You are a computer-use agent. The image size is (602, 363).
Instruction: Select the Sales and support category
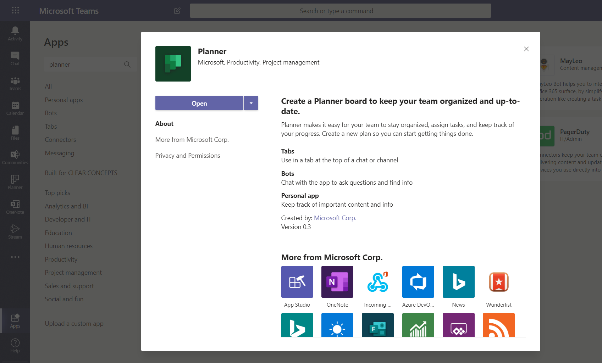(x=69, y=286)
